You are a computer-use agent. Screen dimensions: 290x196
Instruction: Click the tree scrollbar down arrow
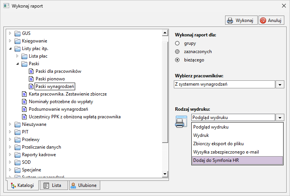pos(165,174)
